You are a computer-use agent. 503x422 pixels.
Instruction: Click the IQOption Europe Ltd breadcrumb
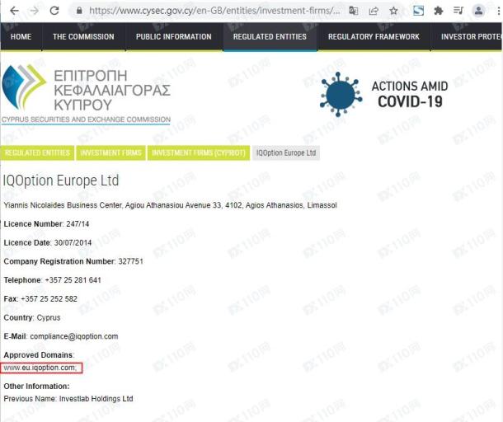click(x=286, y=152)
